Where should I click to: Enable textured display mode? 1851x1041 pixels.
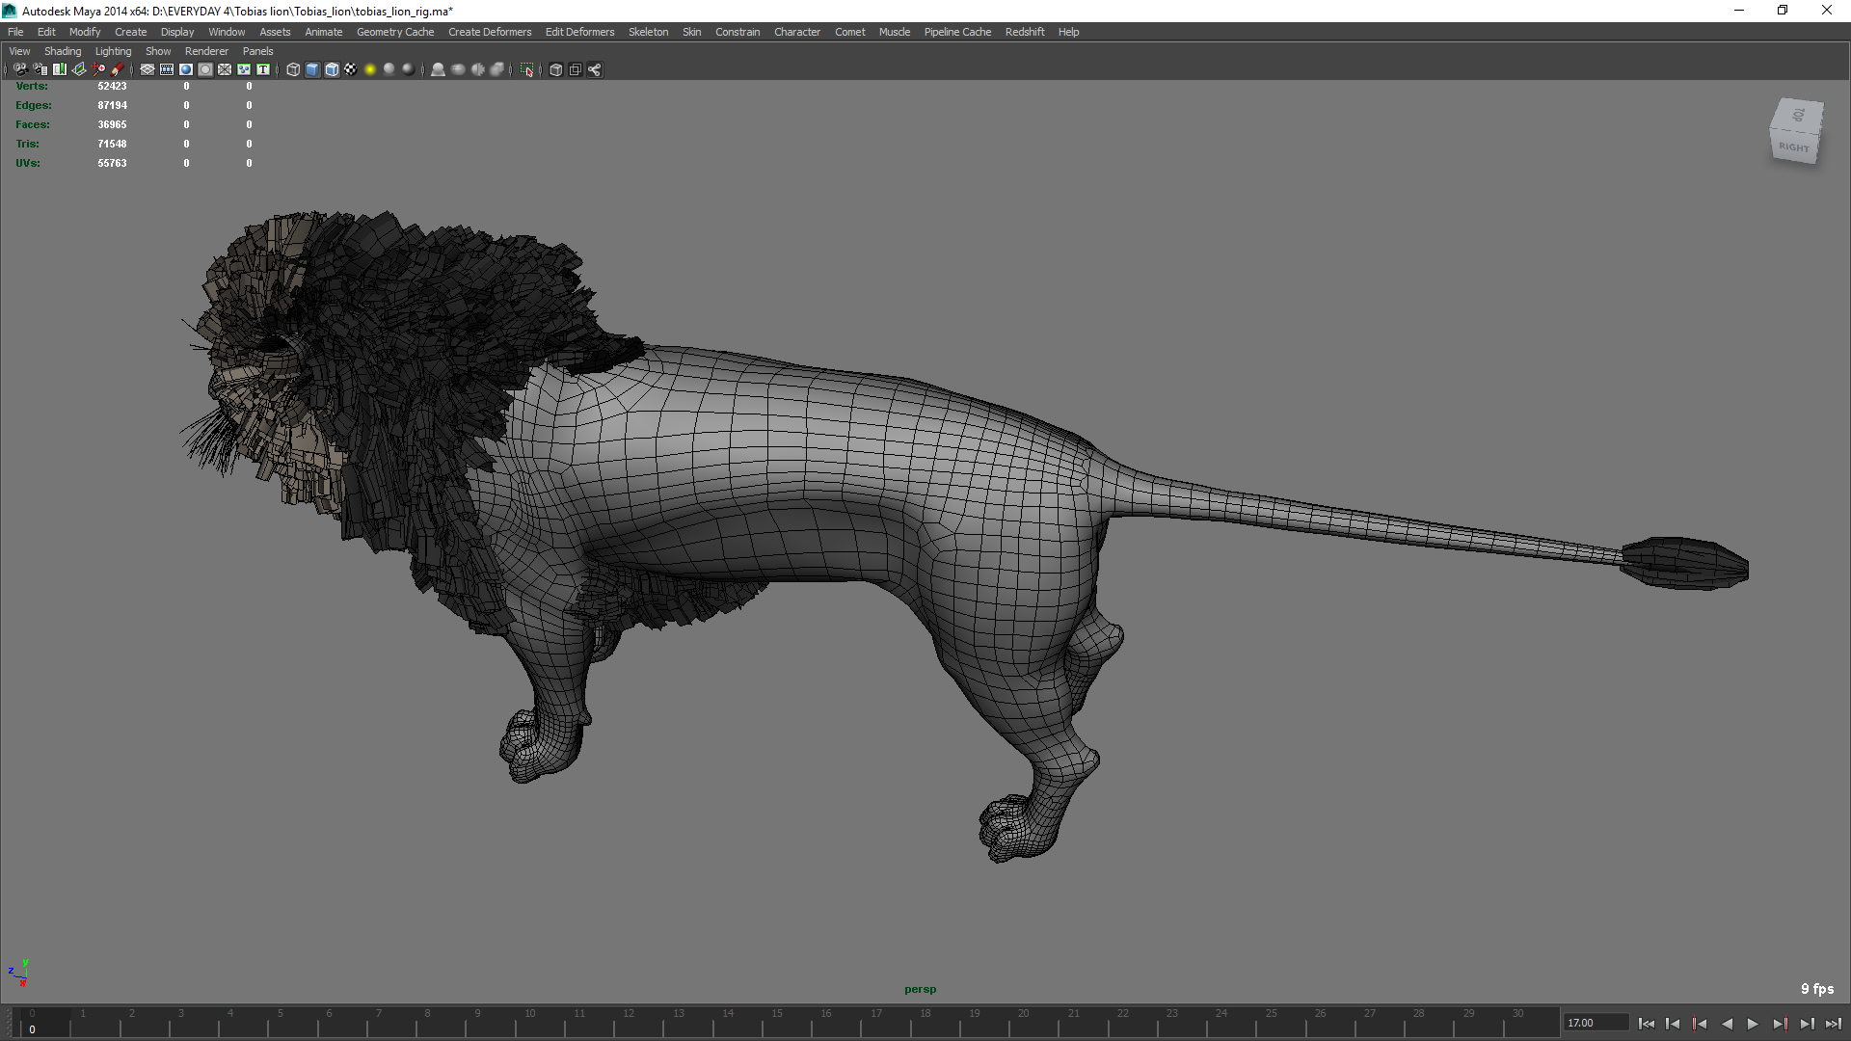pos(350,68)
